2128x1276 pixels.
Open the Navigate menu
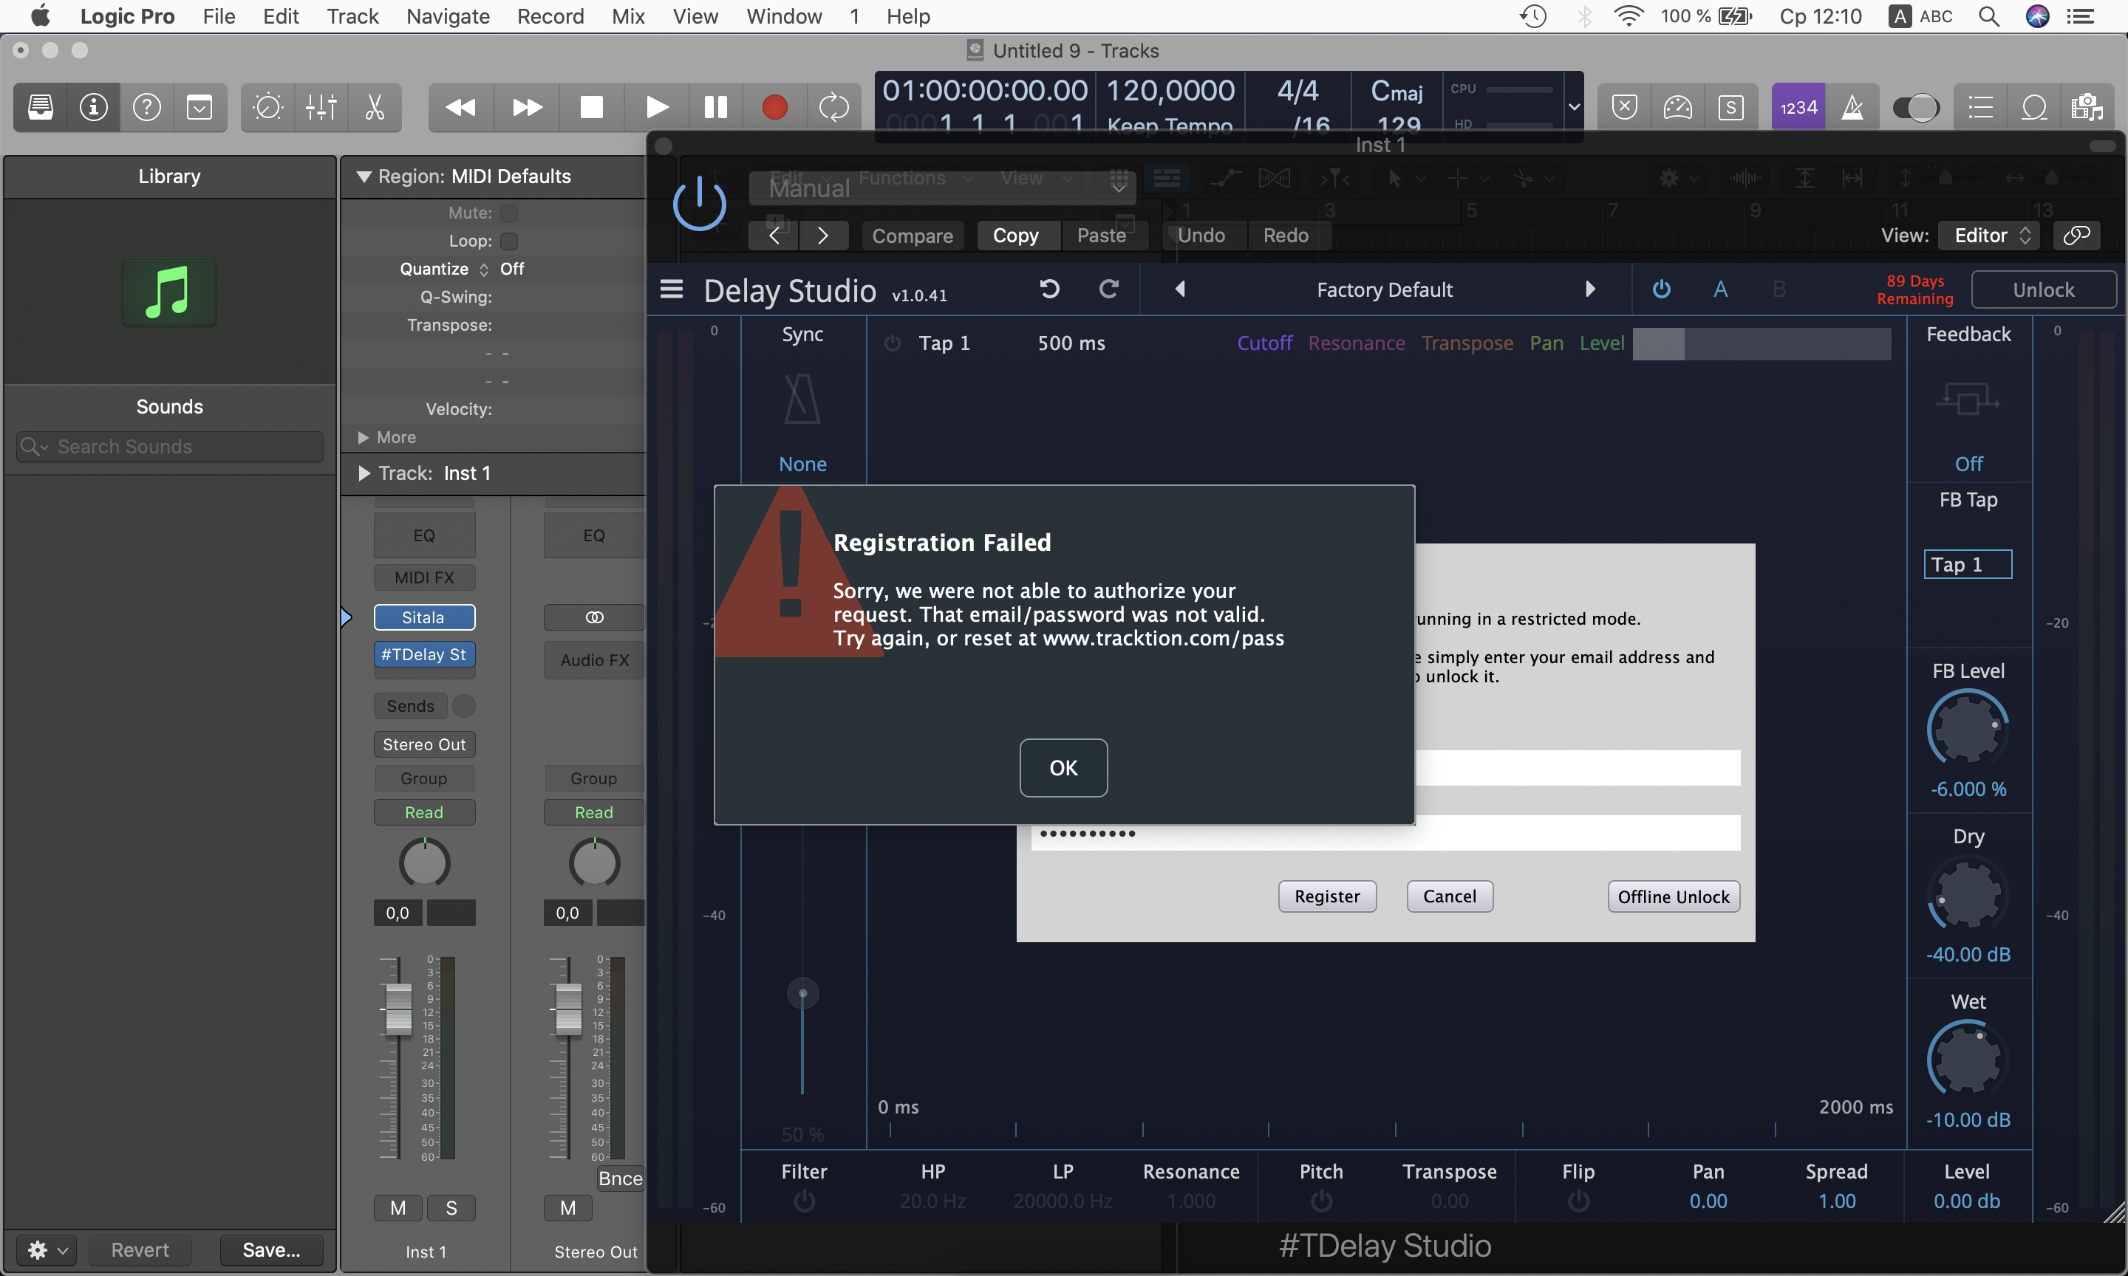447,16
